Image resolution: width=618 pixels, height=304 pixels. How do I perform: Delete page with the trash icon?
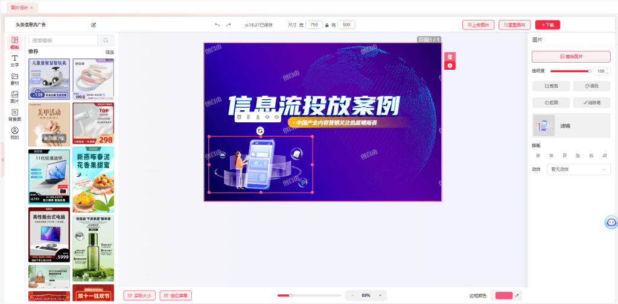click(450, 56)
